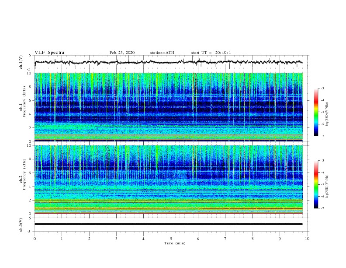
Task: Click the "8" kHz tick on ch.1 axis
Action: pyautogui.click(x=30, y=87)
